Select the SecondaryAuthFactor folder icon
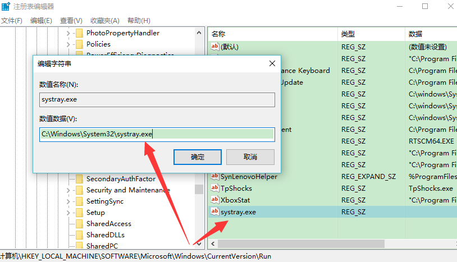Image resolution: width=457 pixels, height=262 pixels. [79, 179]
